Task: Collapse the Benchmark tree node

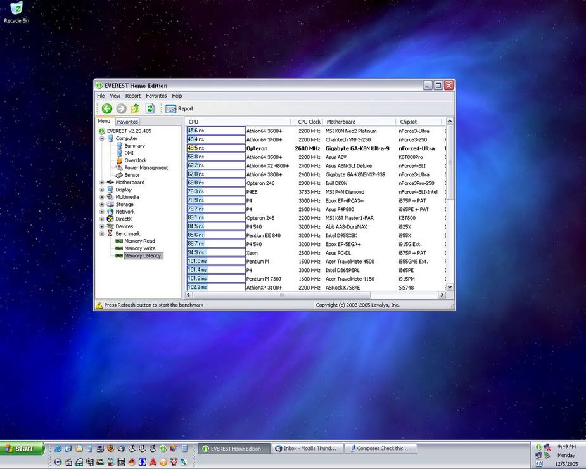Action: click(102, 234)
